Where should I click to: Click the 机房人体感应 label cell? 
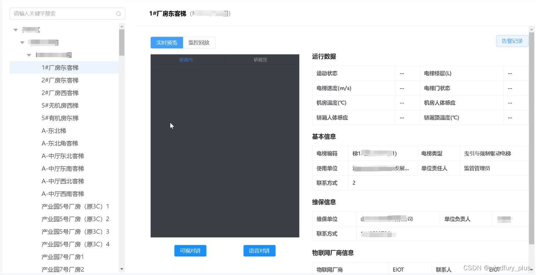click(x=462, y=103)
